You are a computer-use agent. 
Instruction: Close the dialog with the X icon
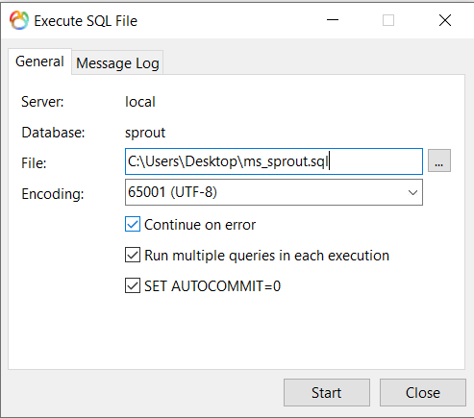point(445,20)
